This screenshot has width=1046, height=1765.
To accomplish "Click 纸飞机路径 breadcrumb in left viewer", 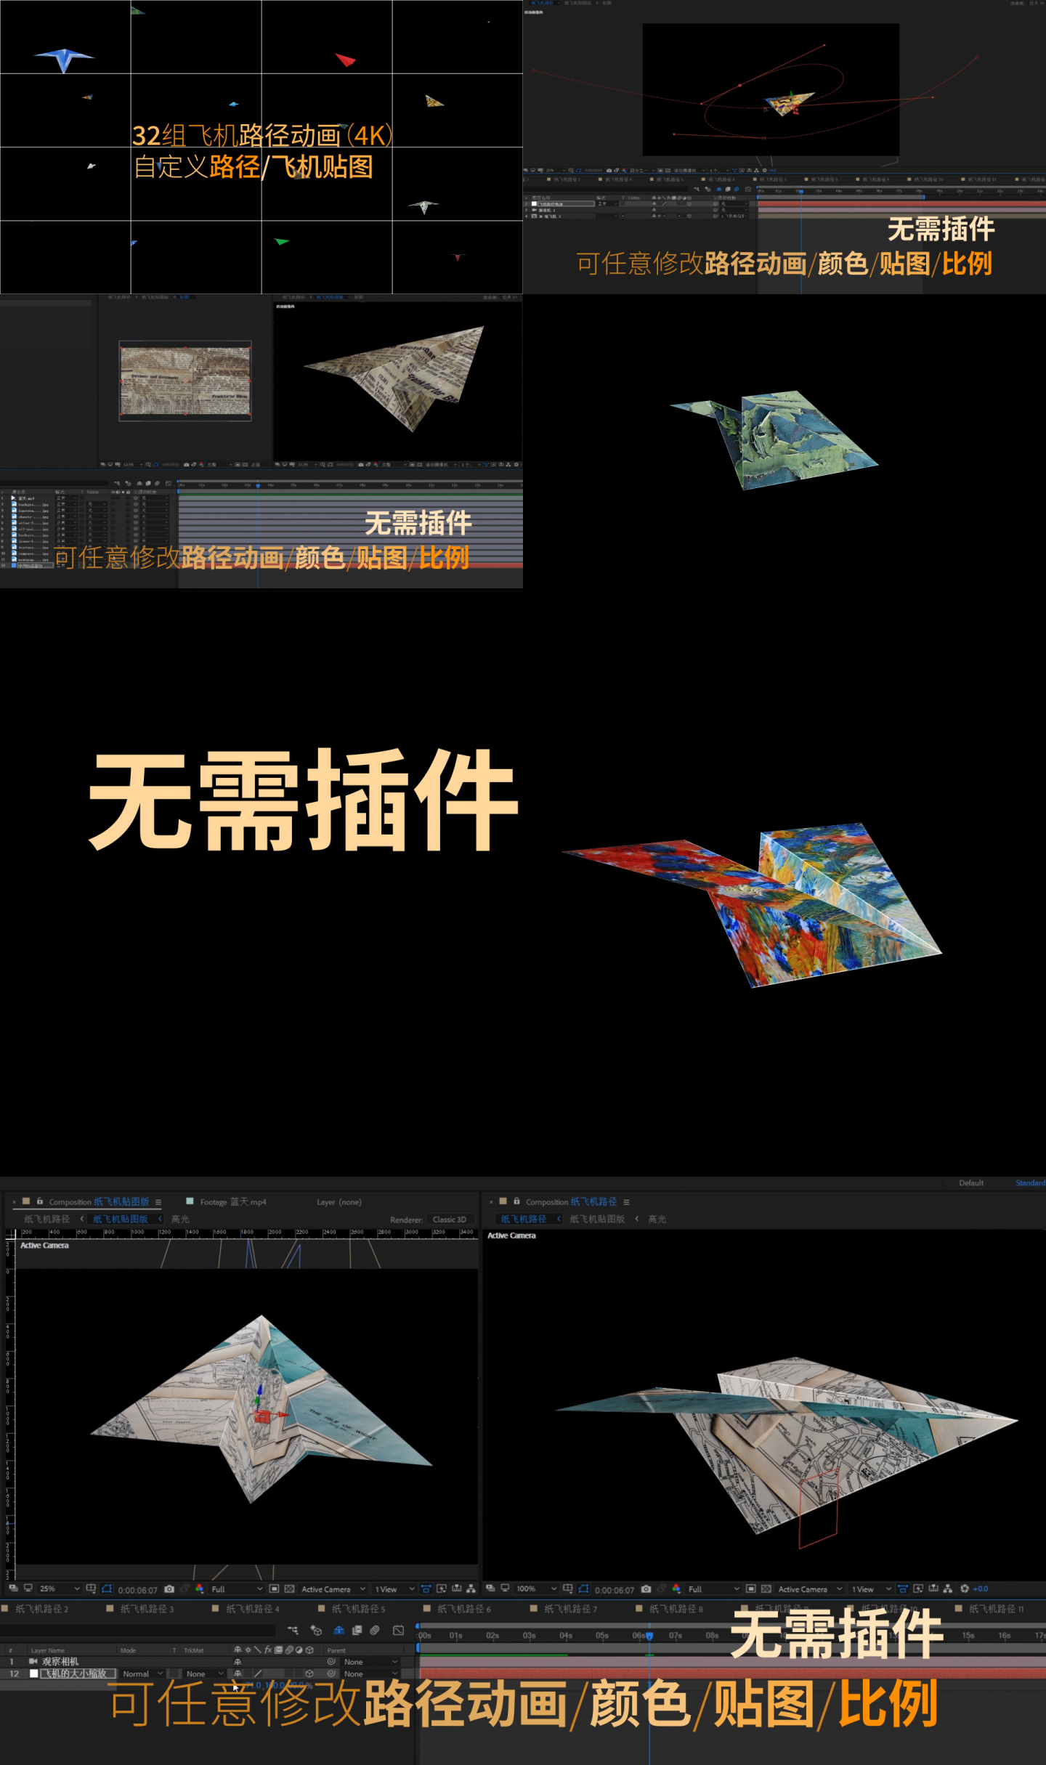I will tap(46, 1219).
